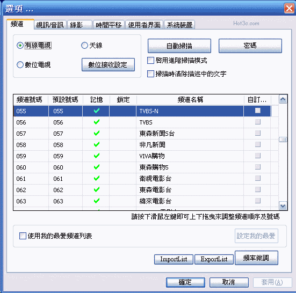This screenshot has width=296, height=293.
Task: Toggle the custom checkbox for channel 060
Action: [258, 167]
